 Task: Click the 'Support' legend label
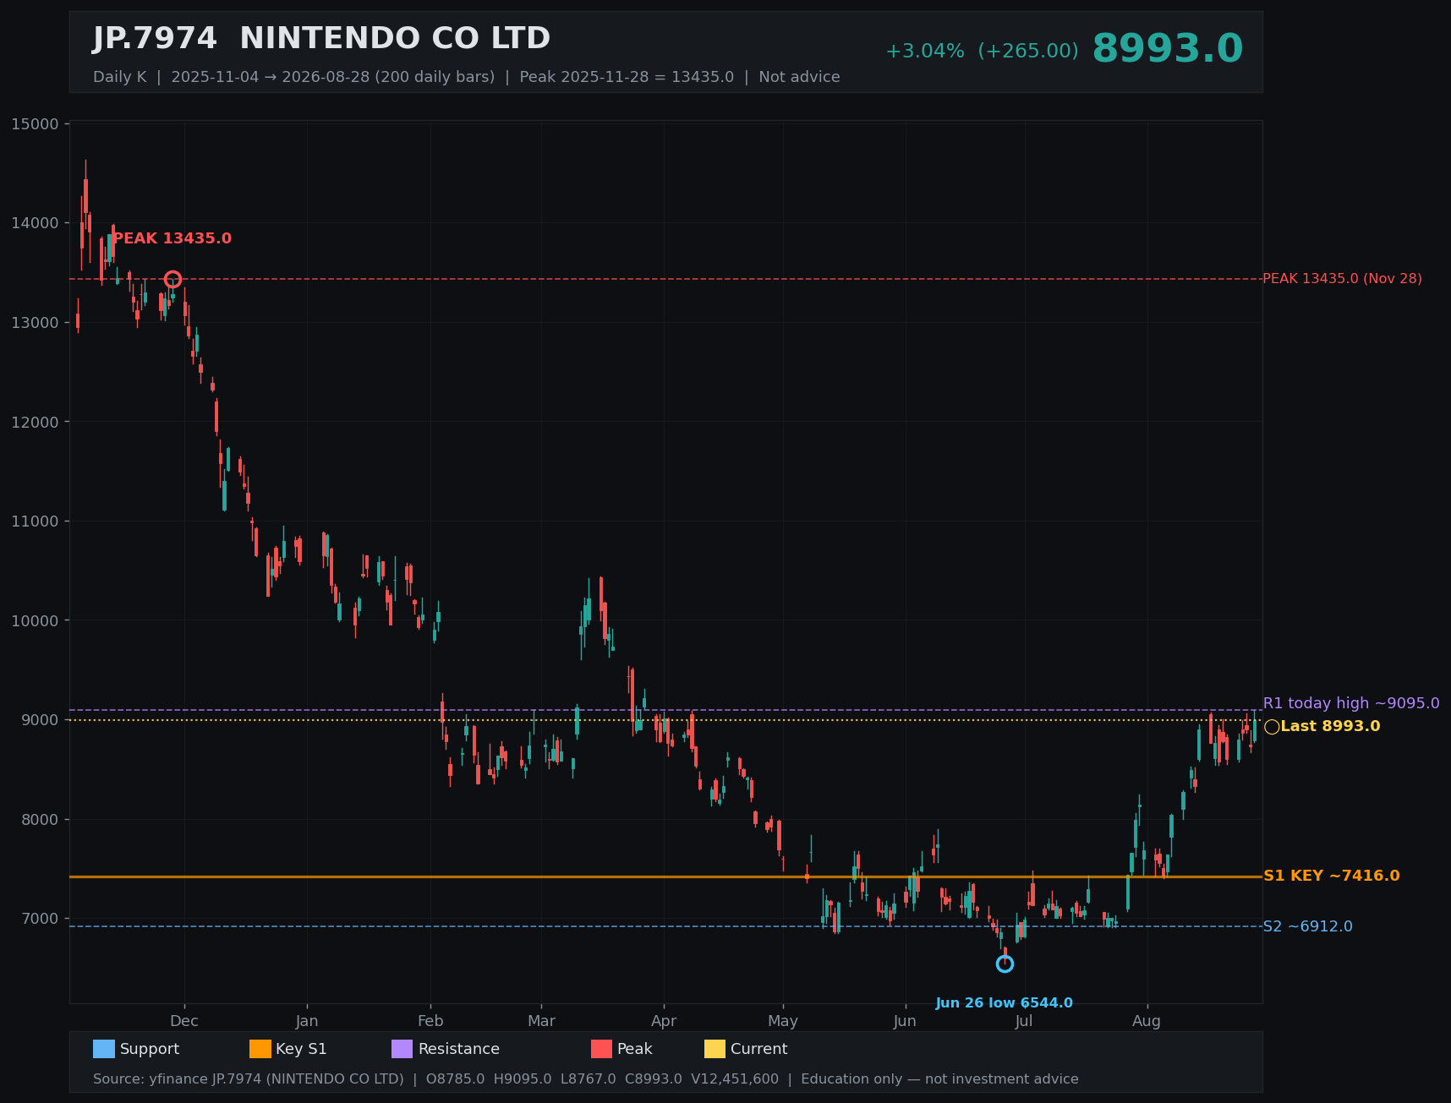pos(150,1049)
